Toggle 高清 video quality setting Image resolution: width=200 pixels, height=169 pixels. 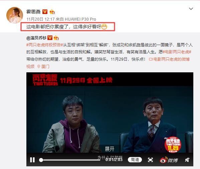pos(135,160)
